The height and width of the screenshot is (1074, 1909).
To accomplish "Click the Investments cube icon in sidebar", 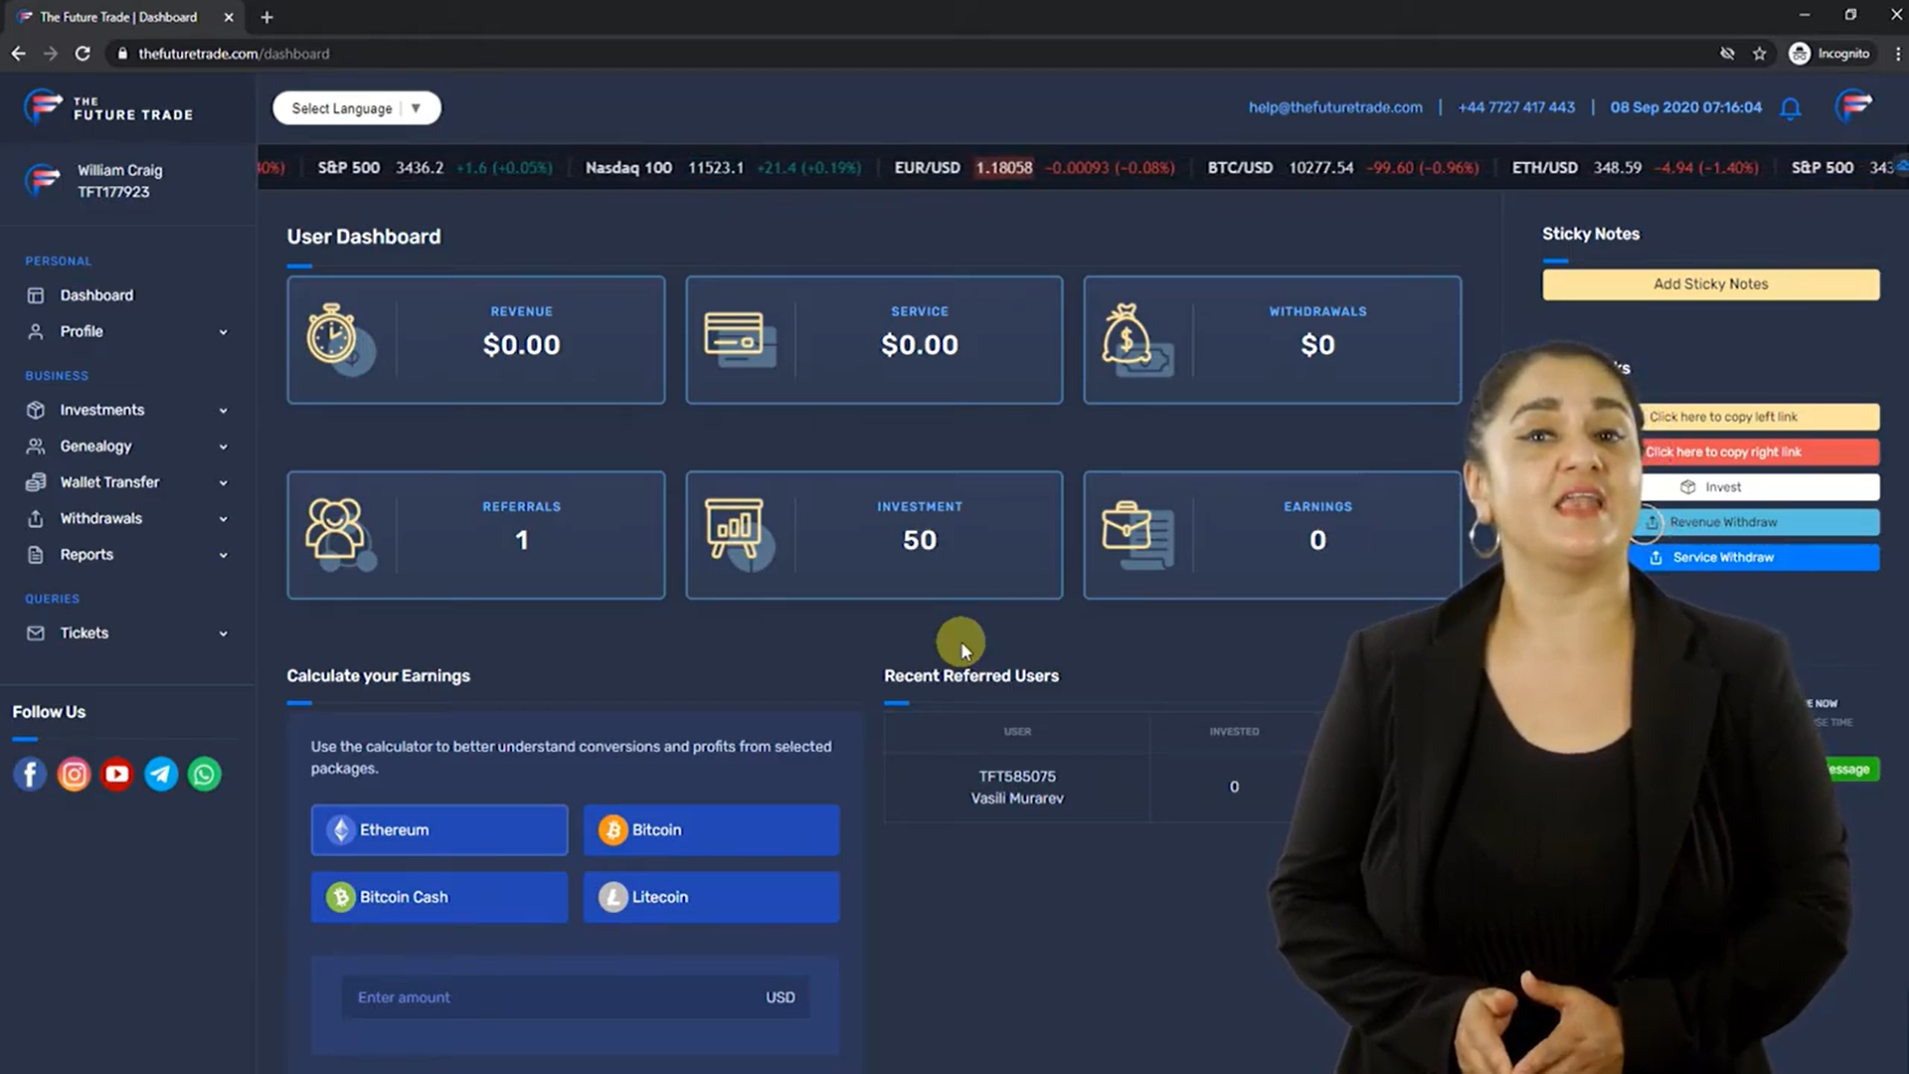I will pos(36,410).
